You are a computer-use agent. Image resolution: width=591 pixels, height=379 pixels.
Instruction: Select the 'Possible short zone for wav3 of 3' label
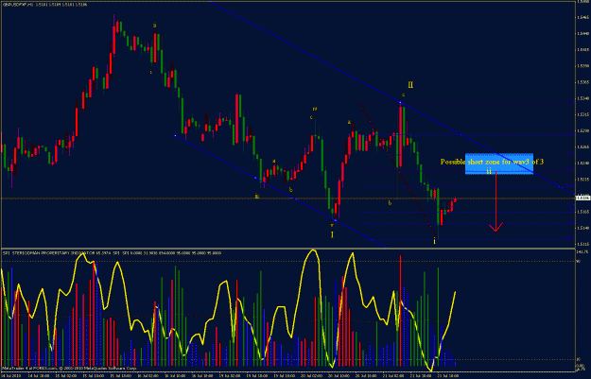click(492, 162)
